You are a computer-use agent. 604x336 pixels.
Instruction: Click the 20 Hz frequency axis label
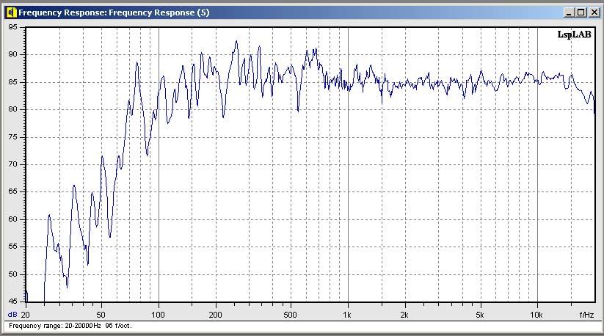pos(26,315)
